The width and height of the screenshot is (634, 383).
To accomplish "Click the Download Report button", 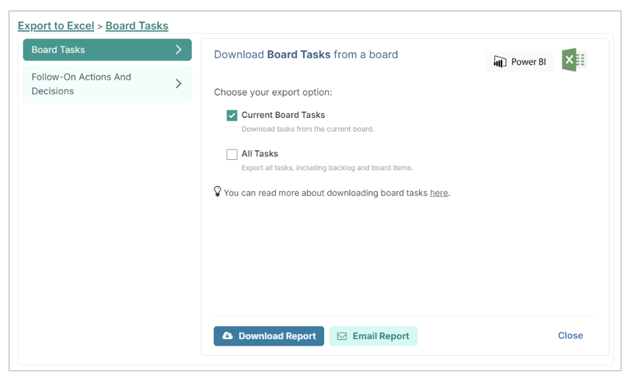I will [269, 336].
